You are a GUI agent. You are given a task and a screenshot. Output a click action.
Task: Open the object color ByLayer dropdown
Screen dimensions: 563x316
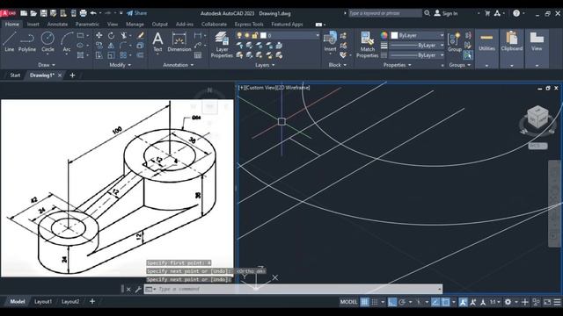pos(442,35)
